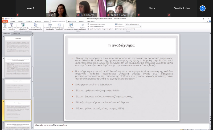The width and height of the screenshot is (213, 130).
Task: Toggle the Χρήση χρονομετρήσεων checkbox
Action: coord(88,26)
